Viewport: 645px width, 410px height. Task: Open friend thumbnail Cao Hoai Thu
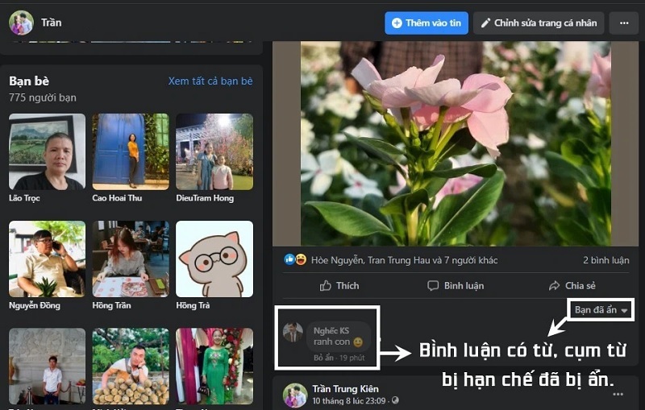point(131,151)
